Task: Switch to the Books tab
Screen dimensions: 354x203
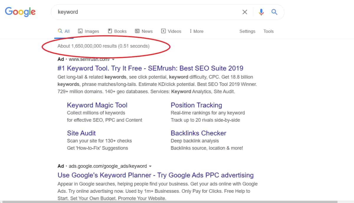Action: pos(117,31)
